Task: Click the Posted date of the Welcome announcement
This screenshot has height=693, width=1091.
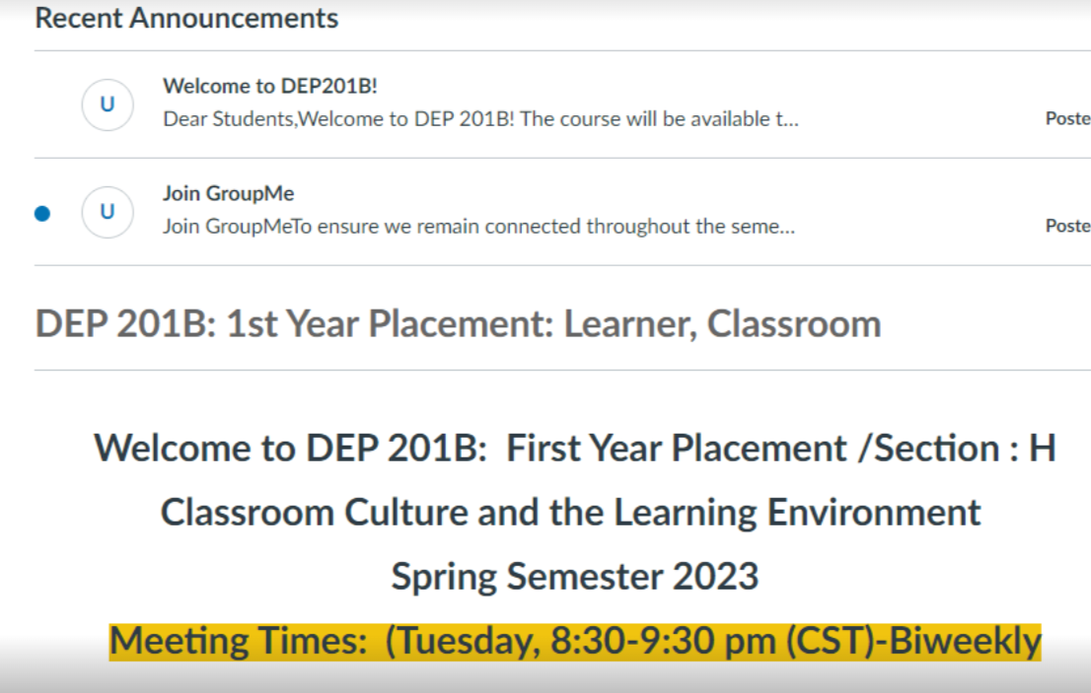Action: click(x=1068, y=119)
